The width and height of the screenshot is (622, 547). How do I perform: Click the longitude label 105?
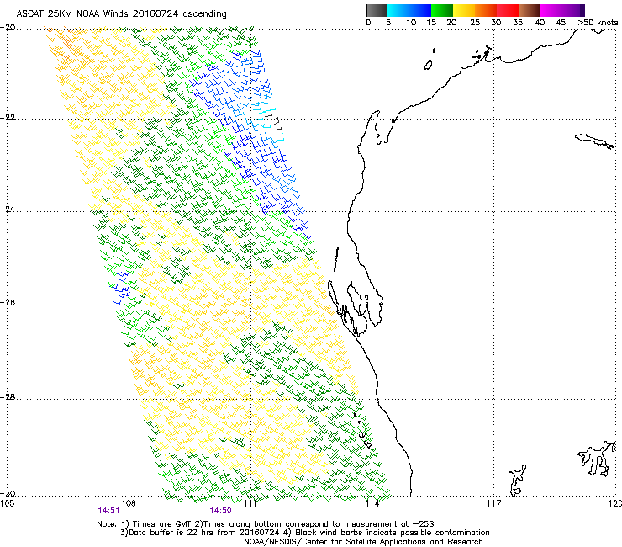7,504
